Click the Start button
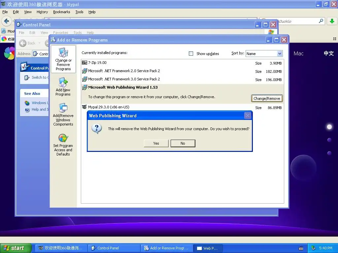The width and height of the screenshot is (338, 253). coord(16,248)
